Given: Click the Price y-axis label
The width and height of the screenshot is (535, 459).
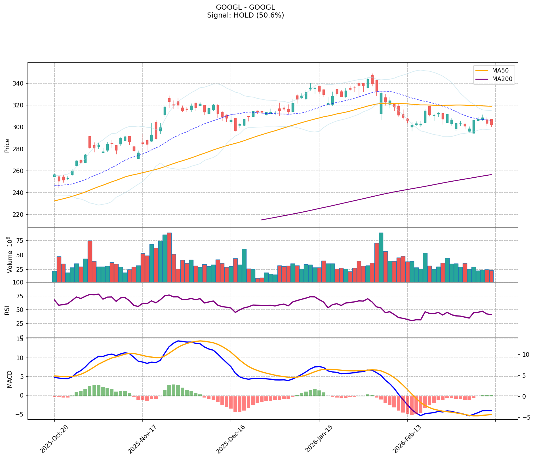Looking at the screenshot, I should pyautogui.click(x=7, y=145).
